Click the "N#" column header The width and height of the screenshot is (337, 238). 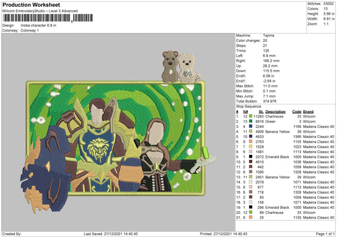(245, 112)
